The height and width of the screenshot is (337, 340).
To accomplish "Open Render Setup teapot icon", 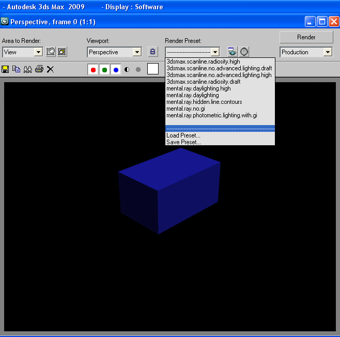I will 232,52.
